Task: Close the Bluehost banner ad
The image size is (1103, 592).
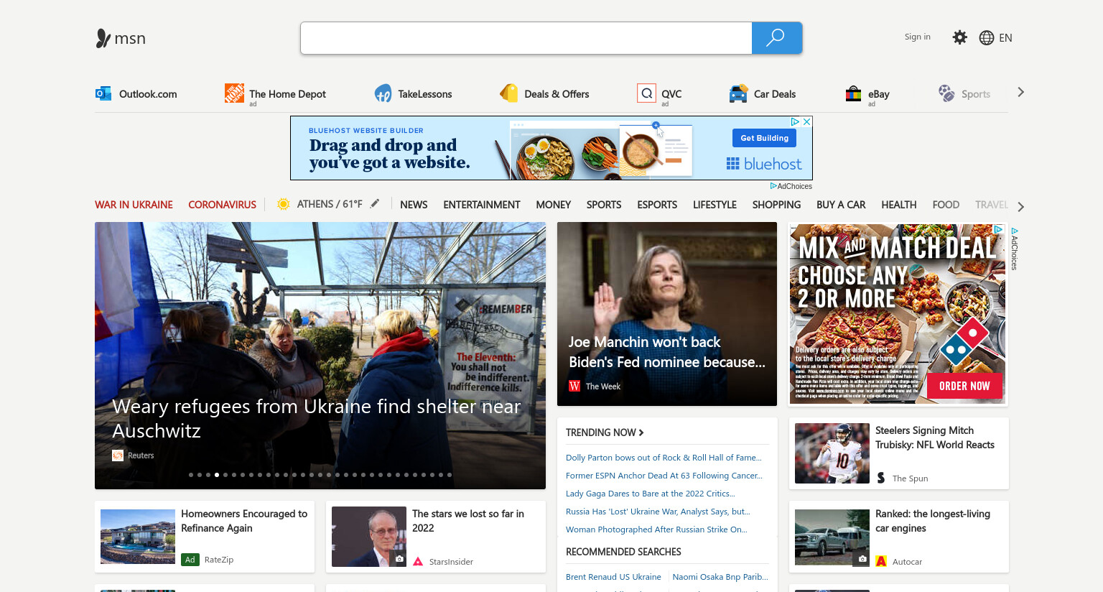Action: tap(806, 122)
